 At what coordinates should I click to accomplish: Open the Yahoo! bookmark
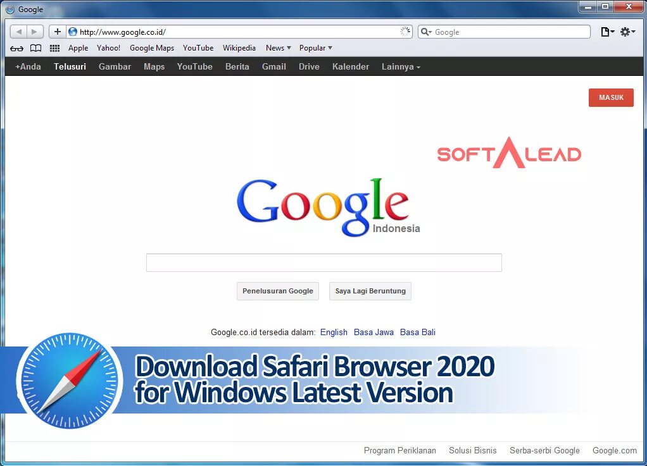(108, 48)
